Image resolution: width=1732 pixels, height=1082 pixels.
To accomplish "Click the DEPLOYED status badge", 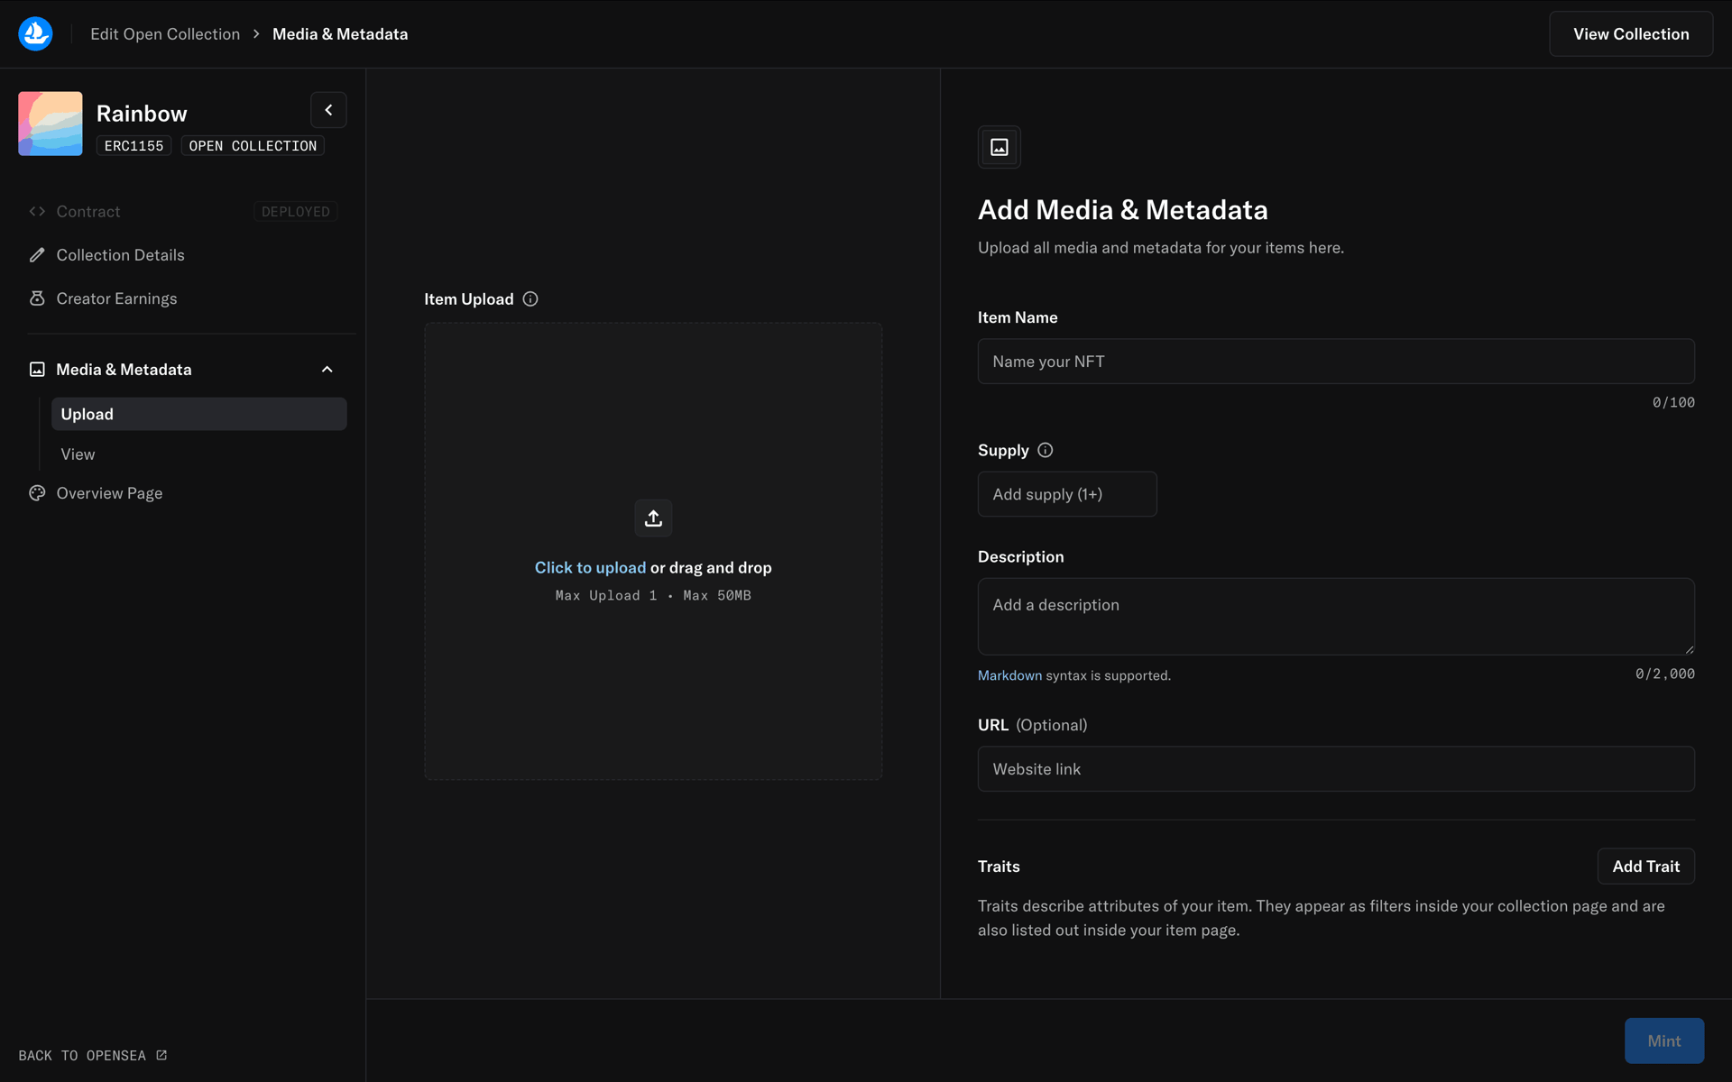I will coord(296,211).
